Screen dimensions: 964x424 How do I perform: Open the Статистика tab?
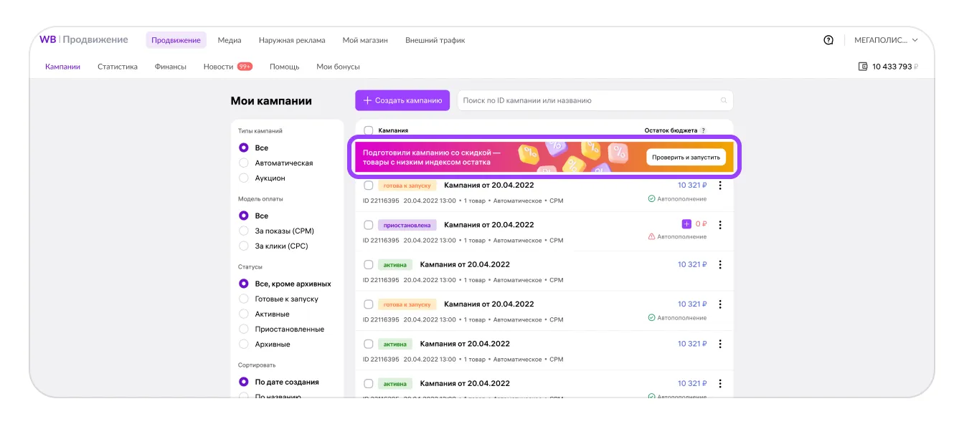click(117, 67)
